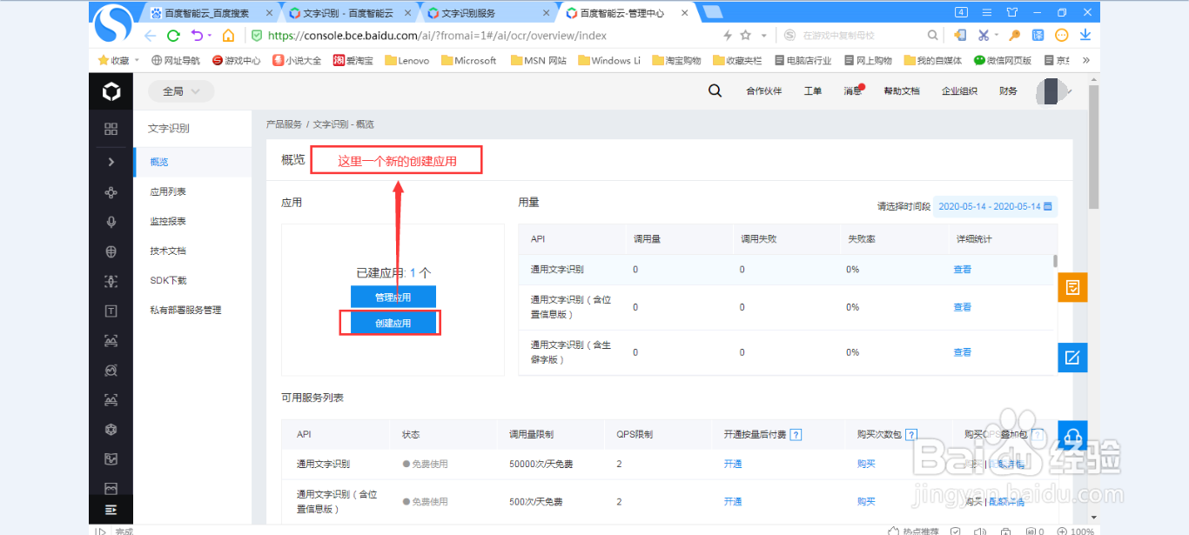Click the bottom menu collapse icon in sidebar

click(111, 510)
